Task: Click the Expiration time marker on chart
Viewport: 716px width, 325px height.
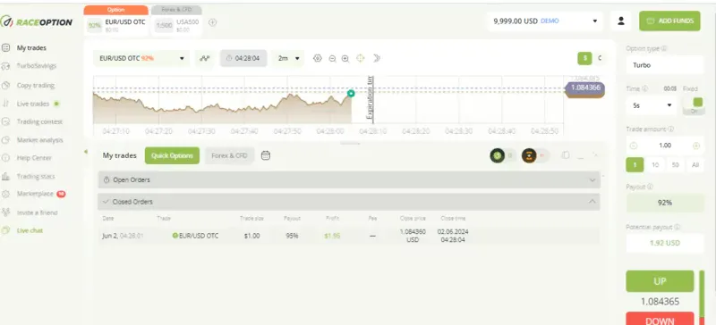Action: (371, 97)
